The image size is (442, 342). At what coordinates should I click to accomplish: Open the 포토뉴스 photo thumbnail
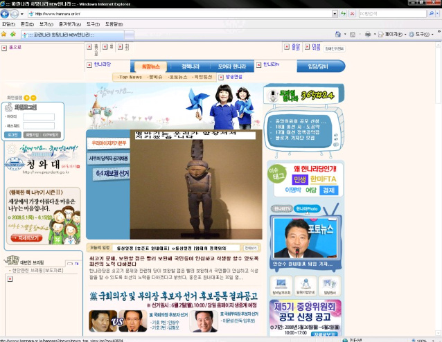(x=306, y=238)
